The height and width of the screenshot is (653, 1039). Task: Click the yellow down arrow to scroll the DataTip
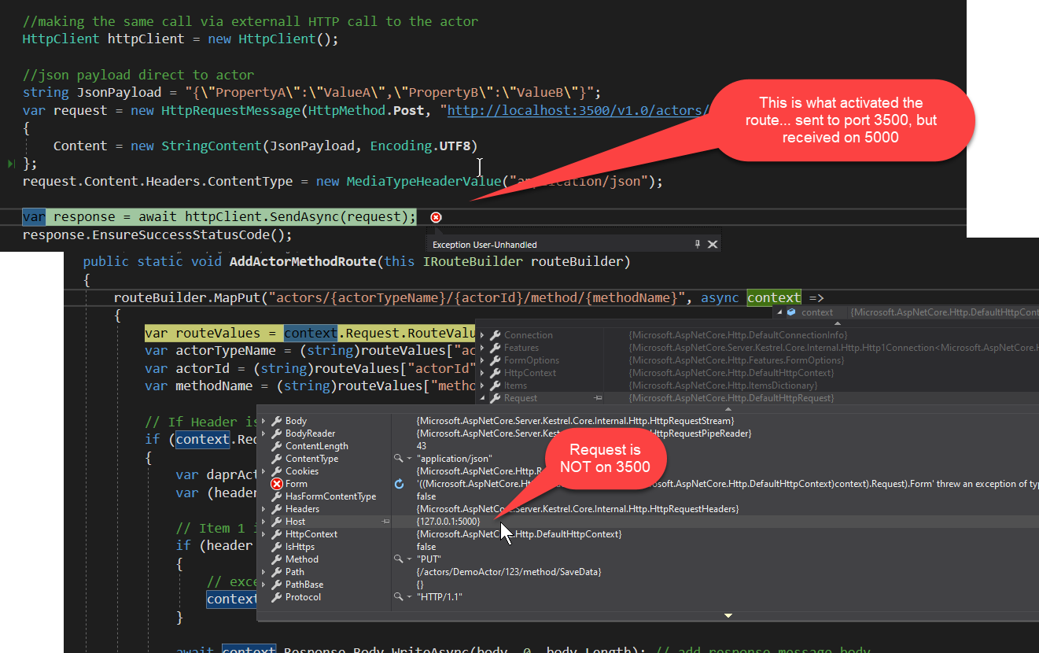coord(728,615)
